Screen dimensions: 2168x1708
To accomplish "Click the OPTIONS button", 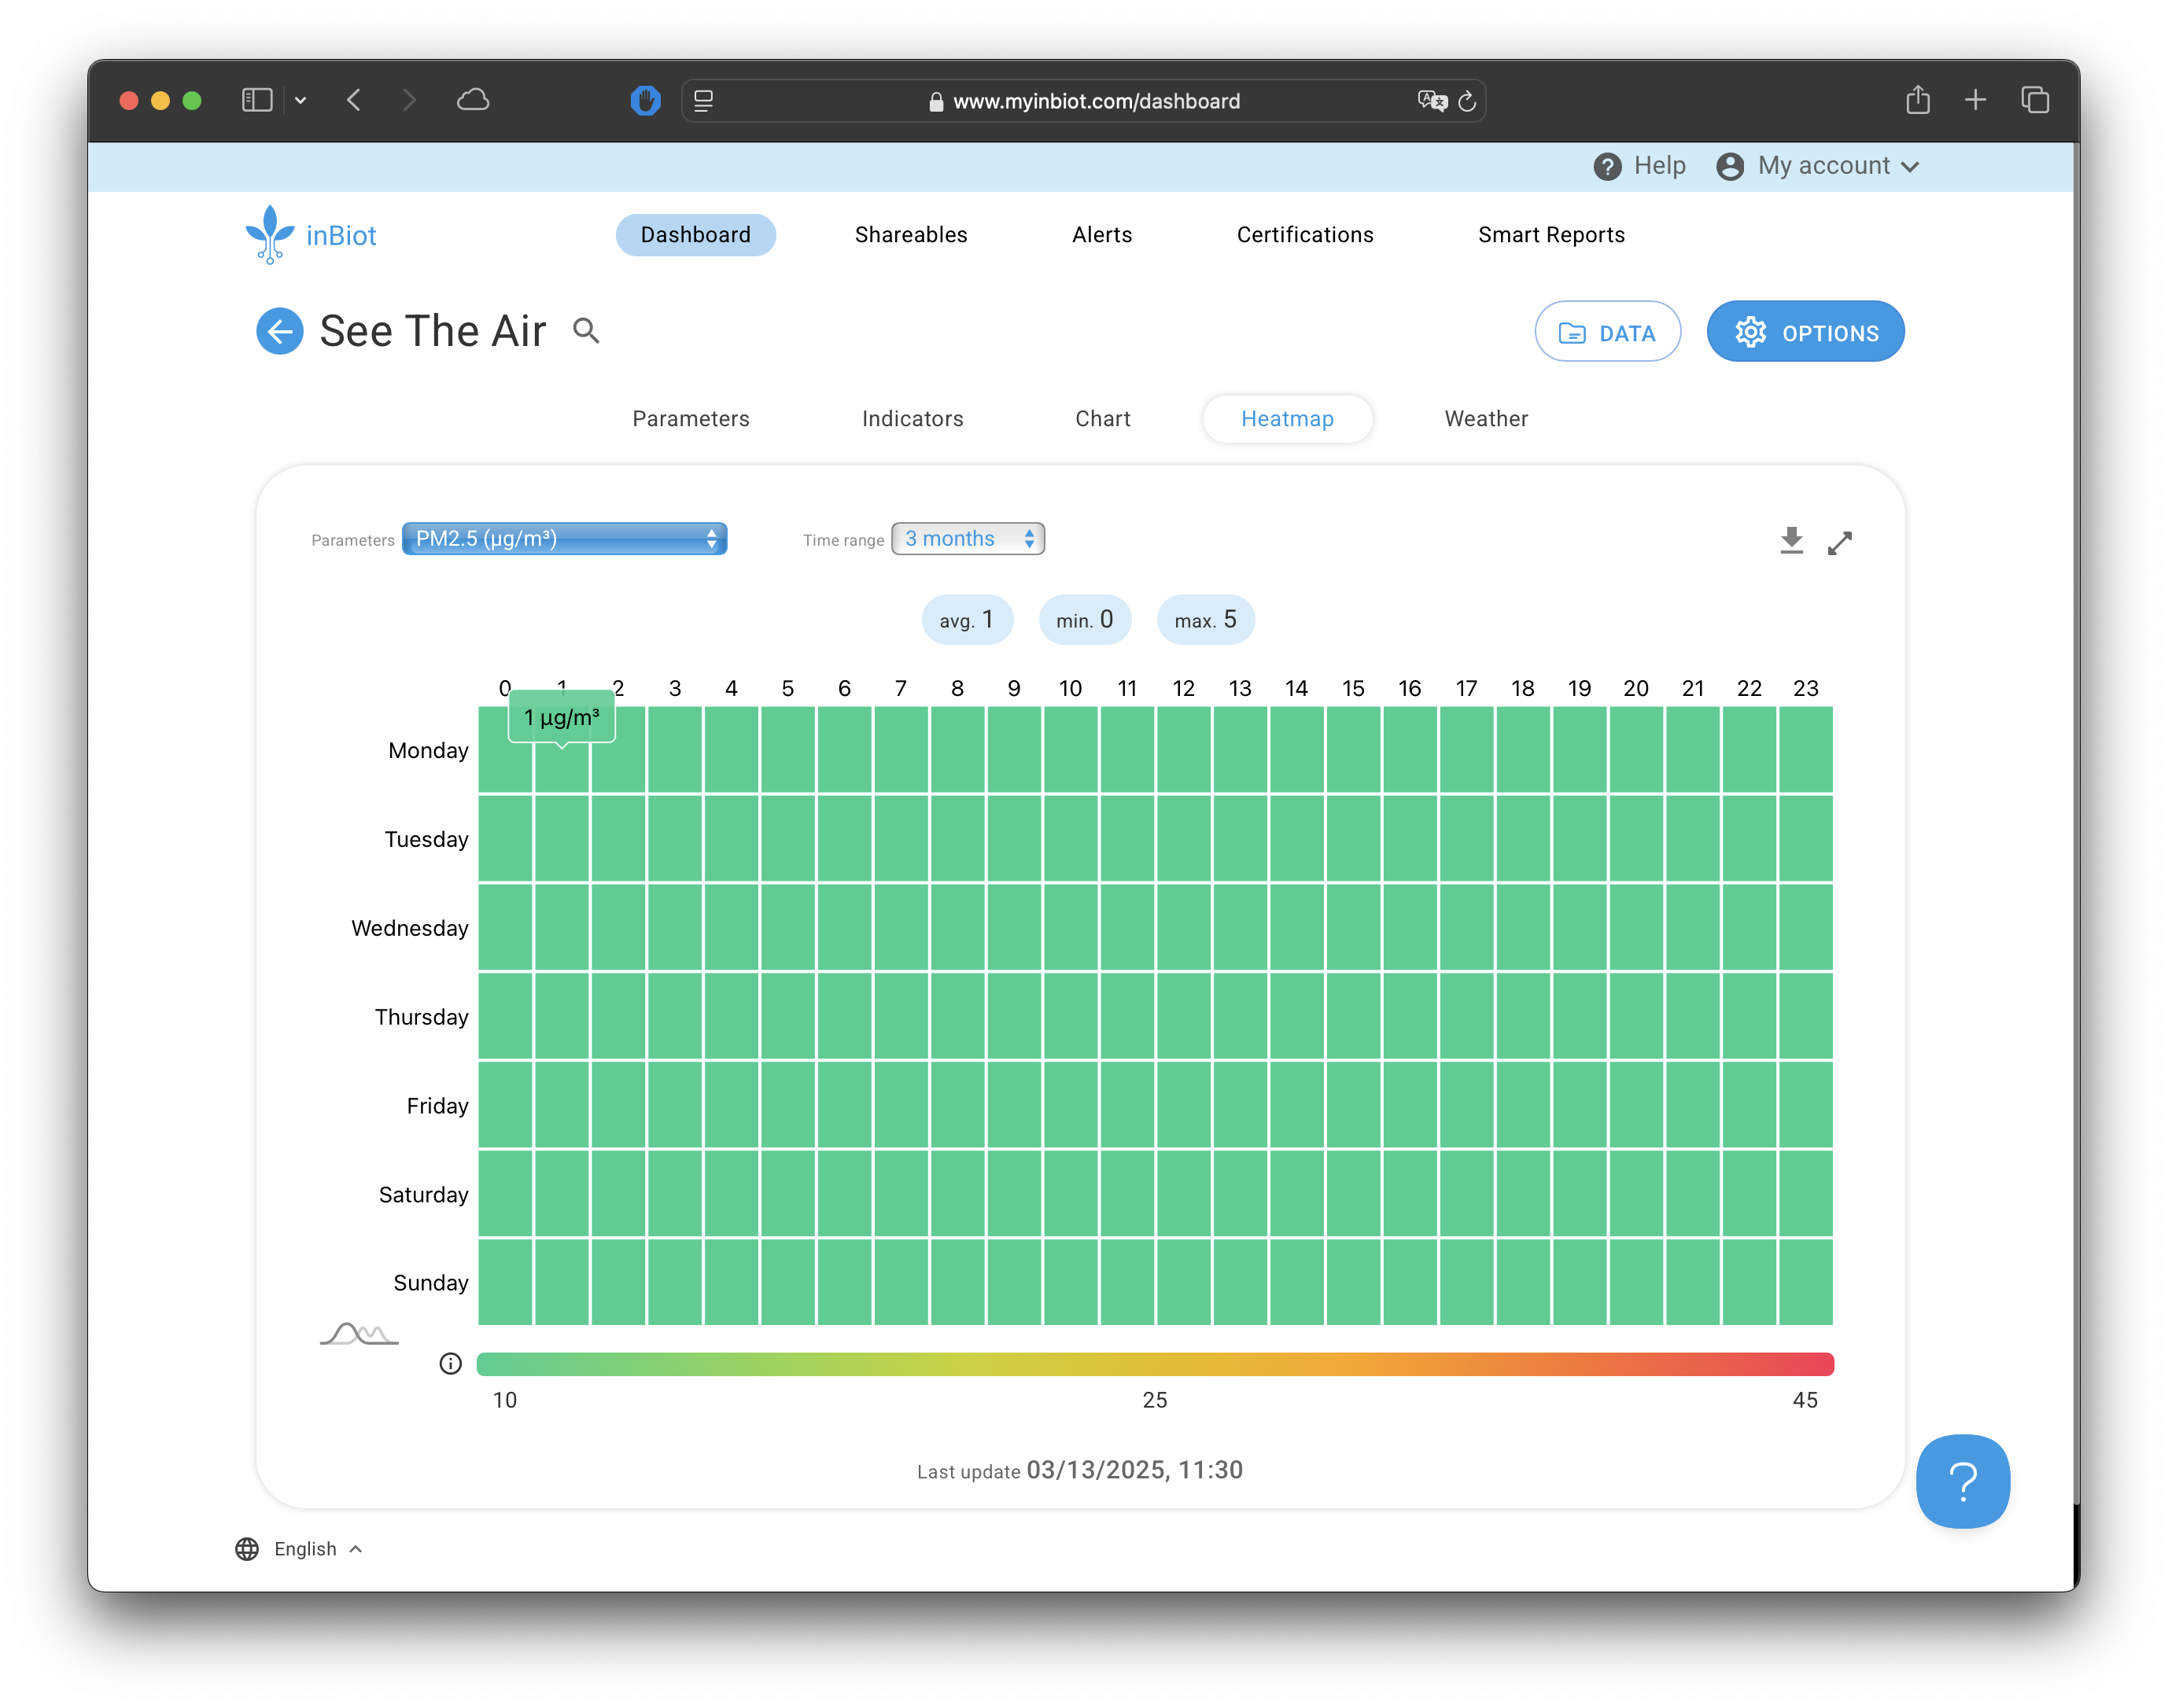I will (1805, 333).
